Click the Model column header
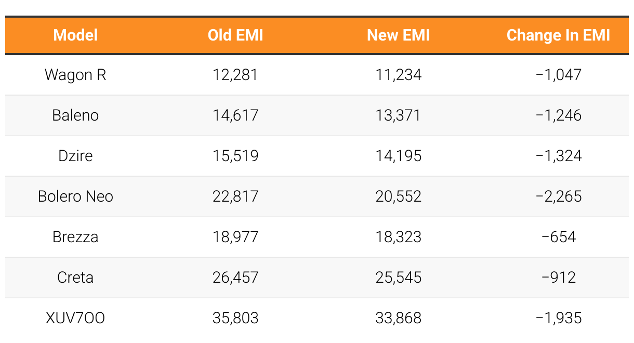This screenshot has height=343, width=634. pos(76,35)
